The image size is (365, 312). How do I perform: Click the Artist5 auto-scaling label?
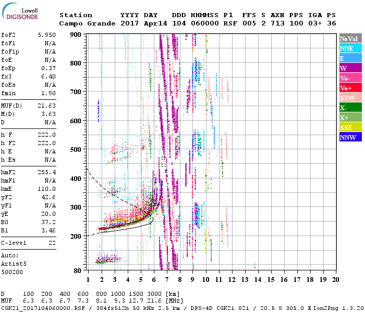click(x=14, y=264)
